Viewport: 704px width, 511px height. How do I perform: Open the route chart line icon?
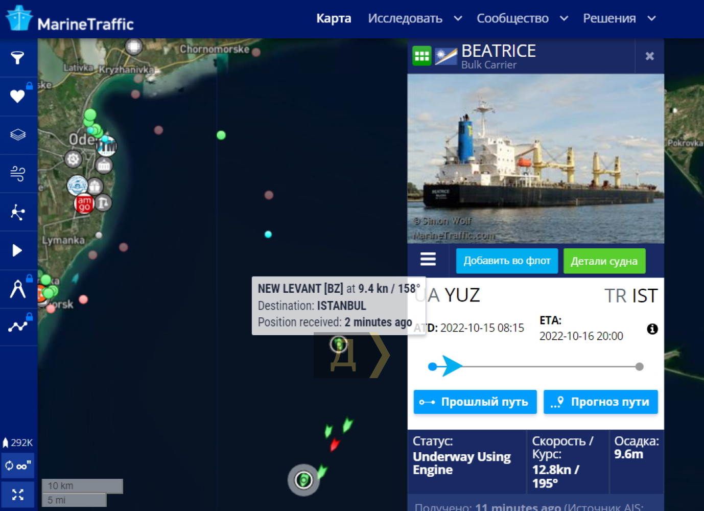coord(18,326)
